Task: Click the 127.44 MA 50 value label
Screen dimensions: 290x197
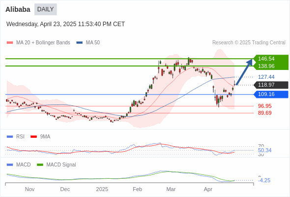Action: pos(266,77)
